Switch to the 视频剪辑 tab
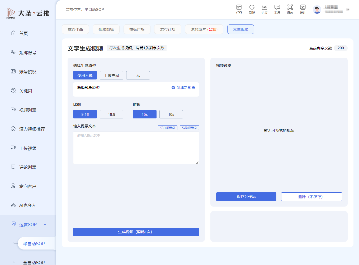Viewport: 359px width, 265px height. point(106,29)
